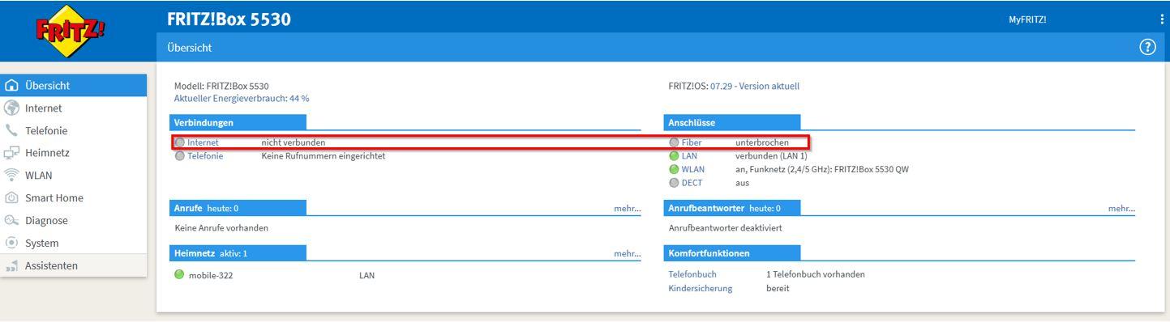Click the Anrufe heute: 0 header
The height and width of the screenshot is (322, 1170).
238,208
